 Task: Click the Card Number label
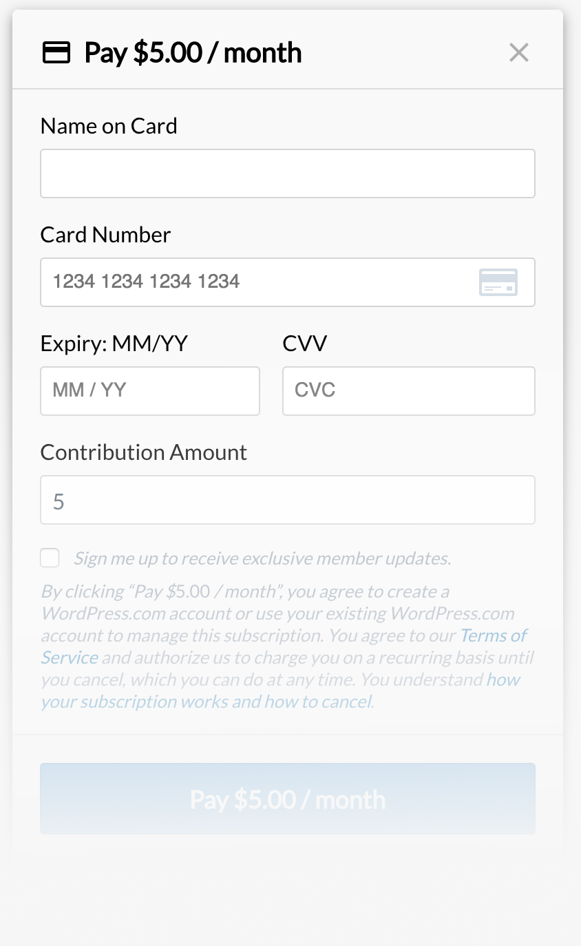(x=105, y=235)
